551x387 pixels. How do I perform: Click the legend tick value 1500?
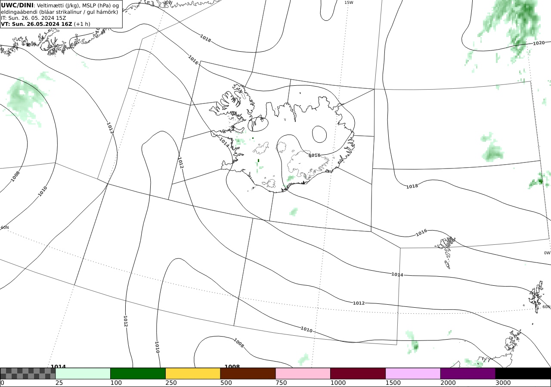[393, 383]
